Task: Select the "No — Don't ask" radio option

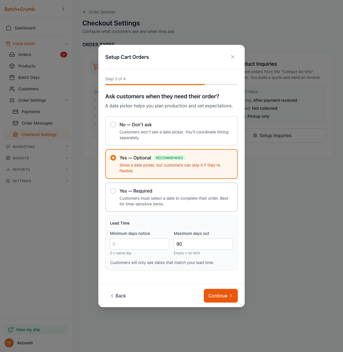Action: point(113,125)
